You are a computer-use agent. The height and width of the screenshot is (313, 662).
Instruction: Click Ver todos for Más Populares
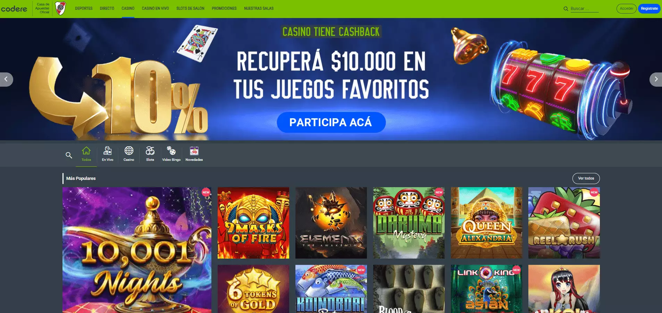(586, 179)
